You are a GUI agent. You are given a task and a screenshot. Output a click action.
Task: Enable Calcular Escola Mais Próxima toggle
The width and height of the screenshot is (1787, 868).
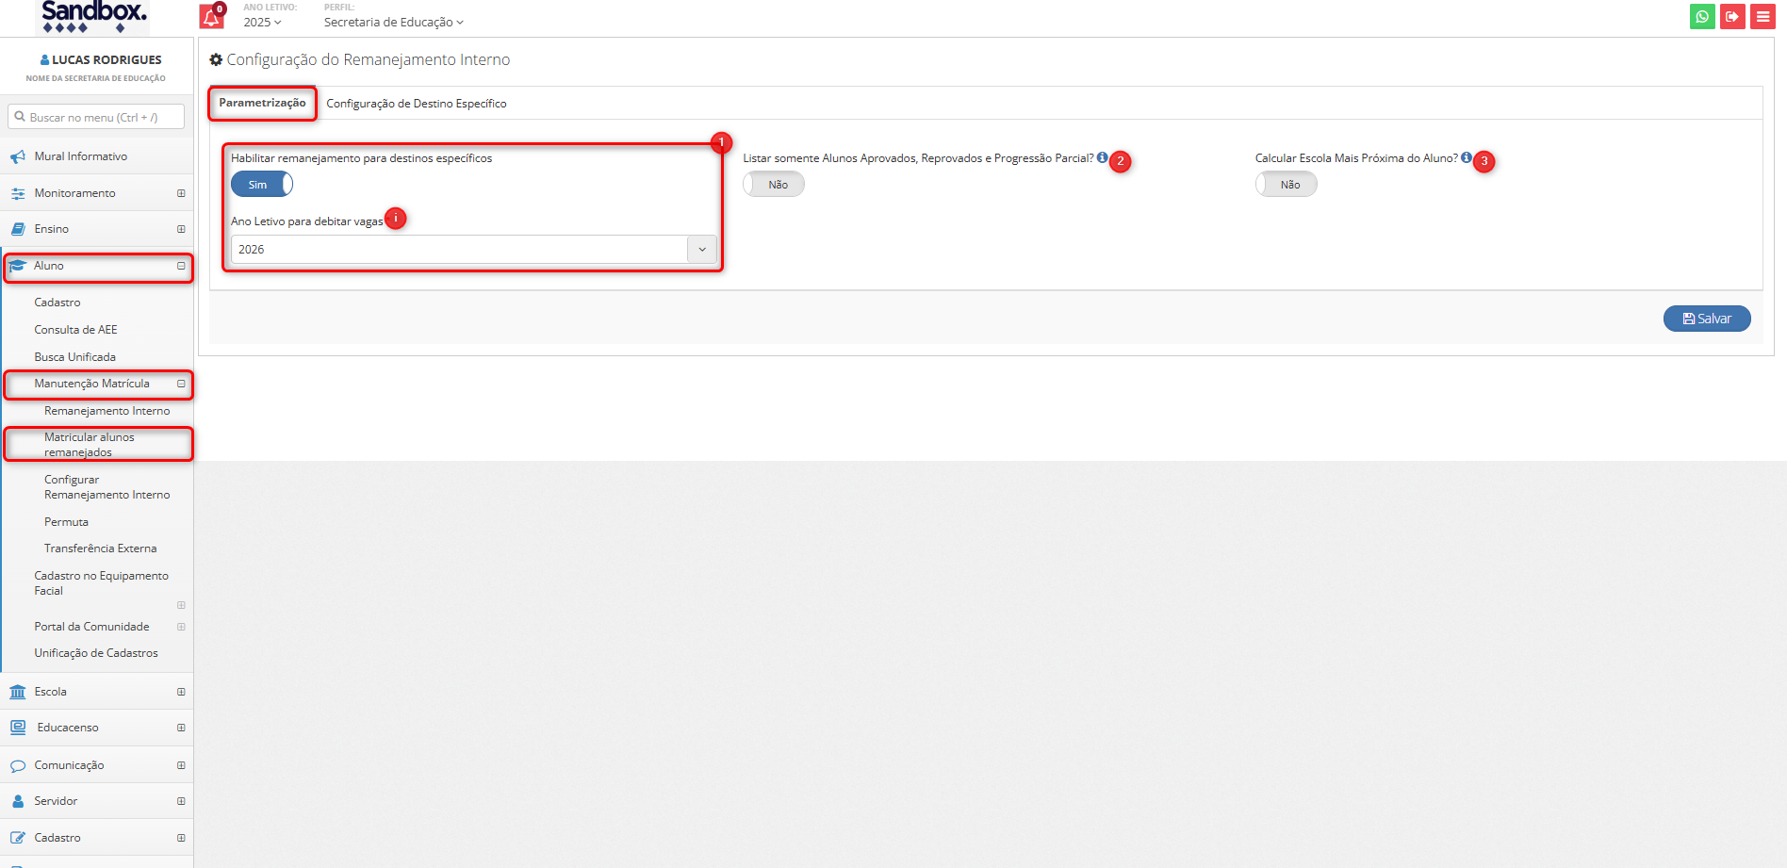[x=1286, y=185]
